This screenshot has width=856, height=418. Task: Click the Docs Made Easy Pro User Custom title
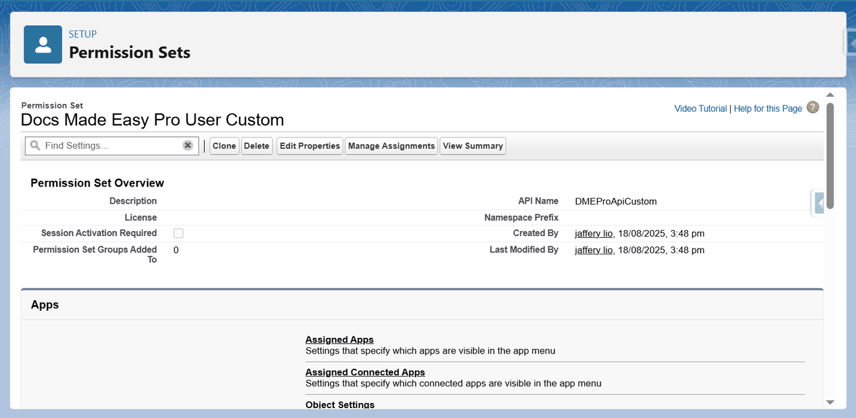point(152,120)
